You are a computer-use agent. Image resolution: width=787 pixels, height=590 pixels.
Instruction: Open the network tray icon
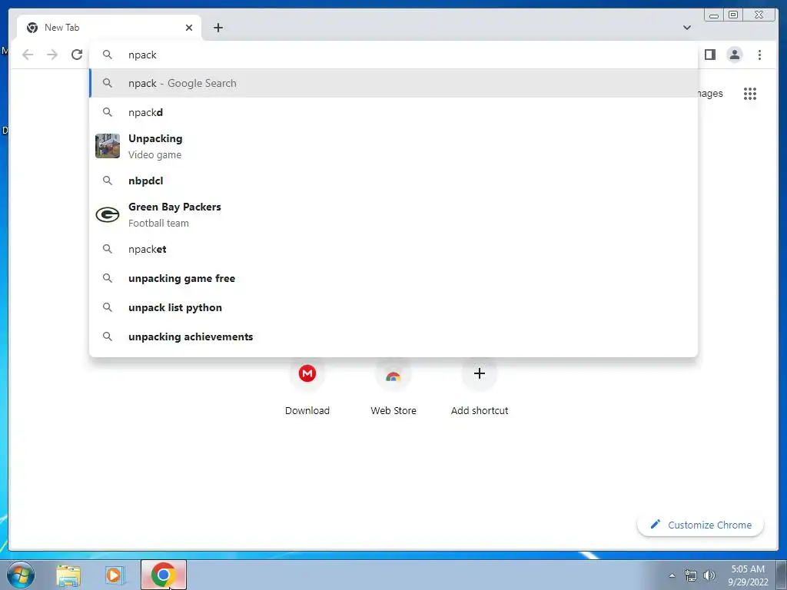[691, 575]
